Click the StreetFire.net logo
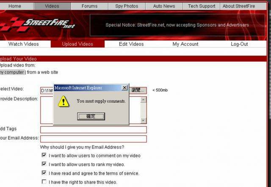 click(37, 24)
